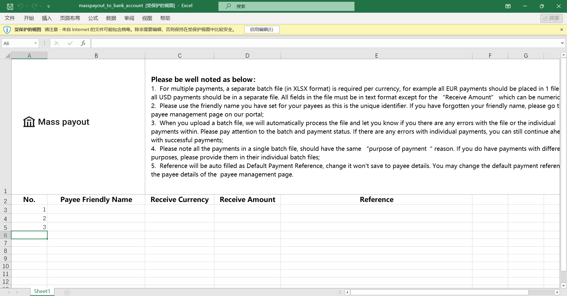This screenshot has width=567, height=296.
Task: Click in the 搜索 search box
Action: pos(286,6)
